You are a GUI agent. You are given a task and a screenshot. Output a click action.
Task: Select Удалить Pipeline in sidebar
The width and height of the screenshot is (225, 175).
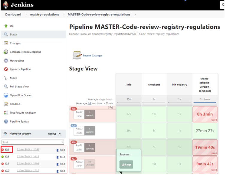pos(20,69)
